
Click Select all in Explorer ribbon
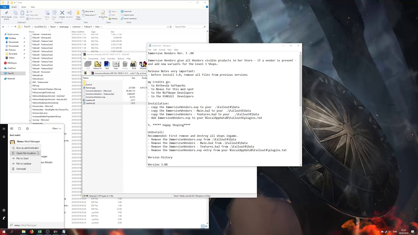click(x=126, y=11)
